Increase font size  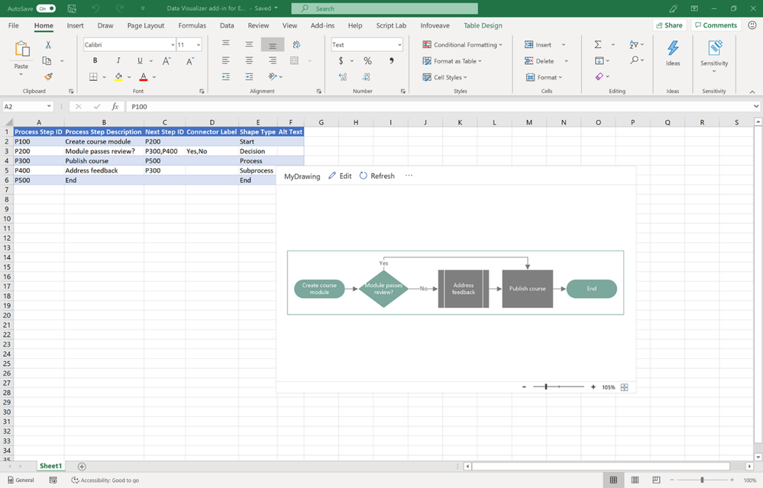point(167,61)
